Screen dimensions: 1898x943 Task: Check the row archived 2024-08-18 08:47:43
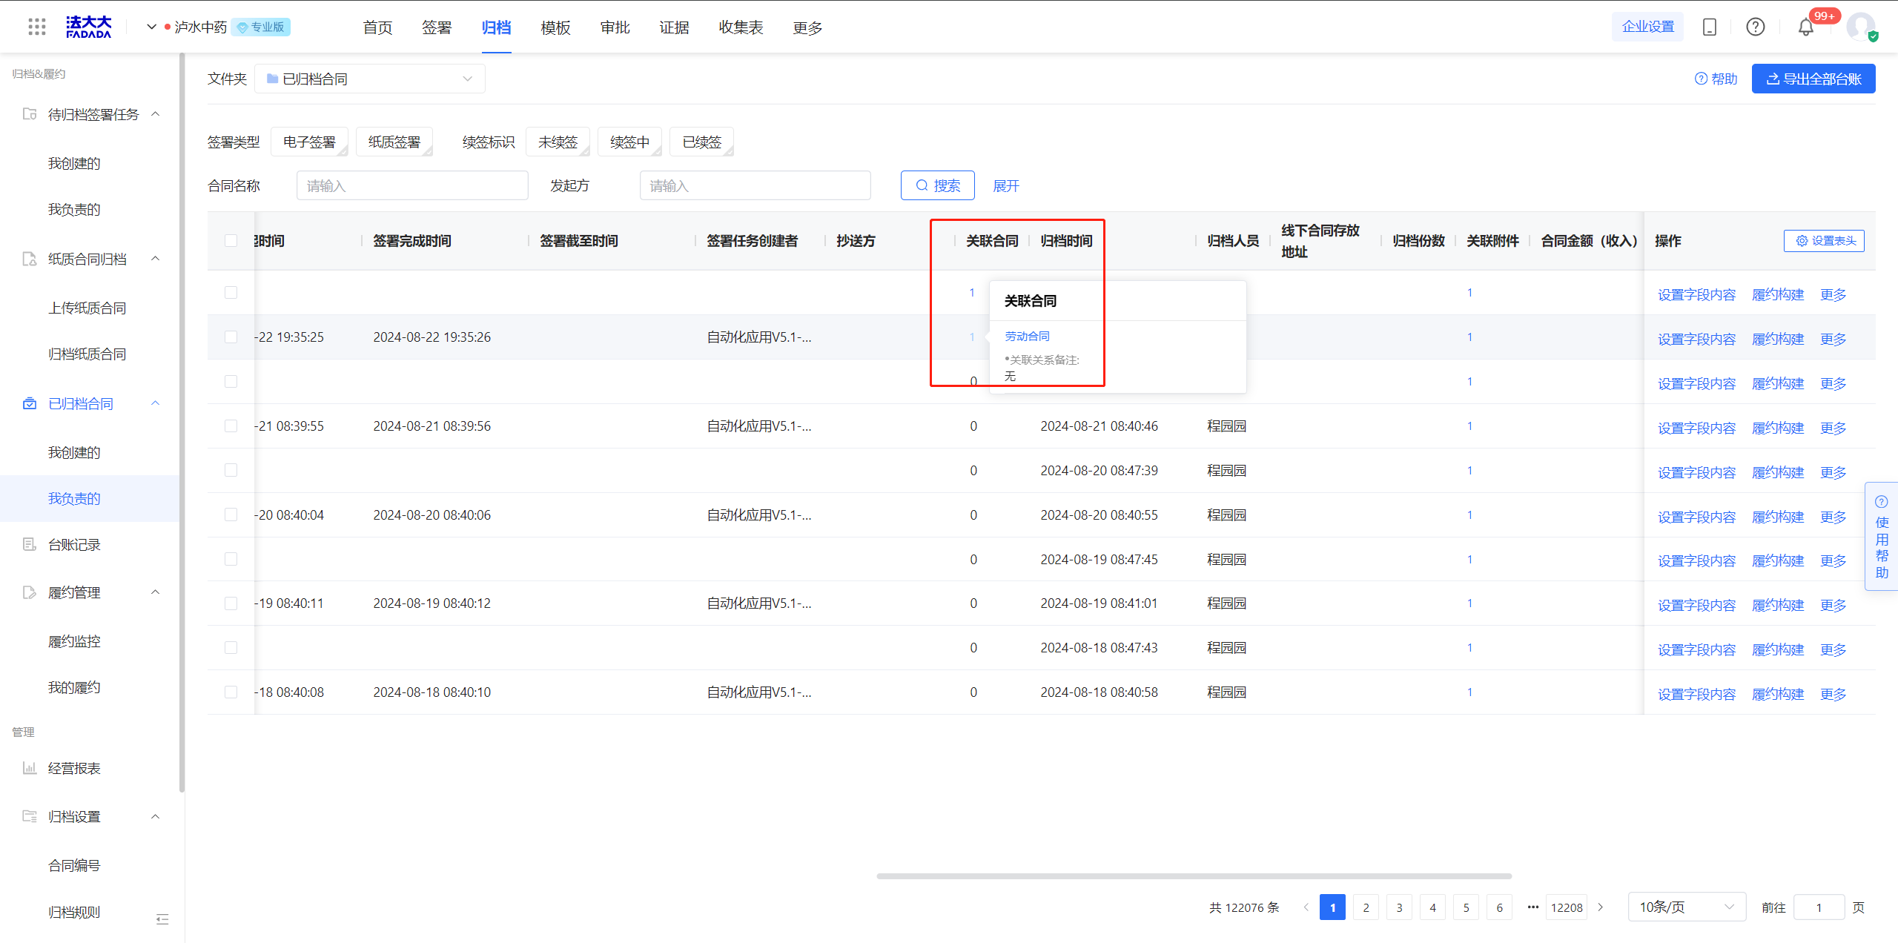click(231, 648)
